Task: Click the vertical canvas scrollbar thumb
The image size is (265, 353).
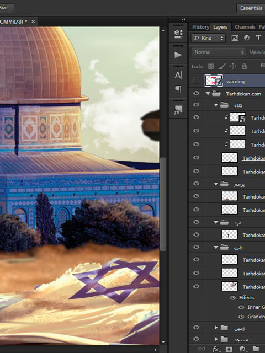Action: click(x=163, y=204)
